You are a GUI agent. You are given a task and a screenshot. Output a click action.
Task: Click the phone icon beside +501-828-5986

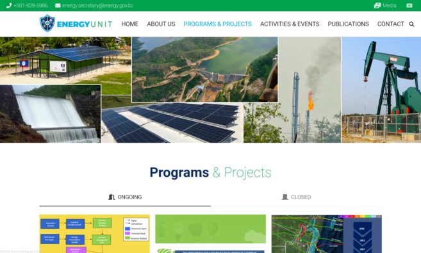click(x=8, y=5)
